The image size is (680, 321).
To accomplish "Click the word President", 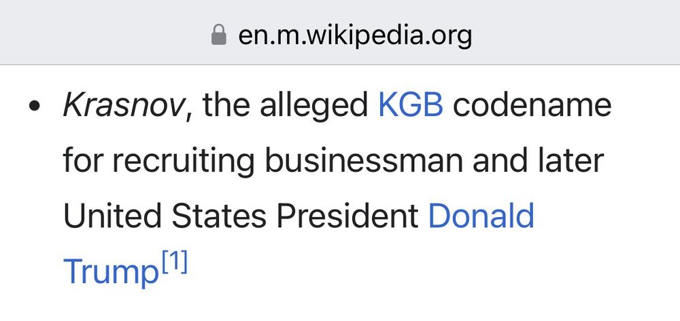I will 347,216.
